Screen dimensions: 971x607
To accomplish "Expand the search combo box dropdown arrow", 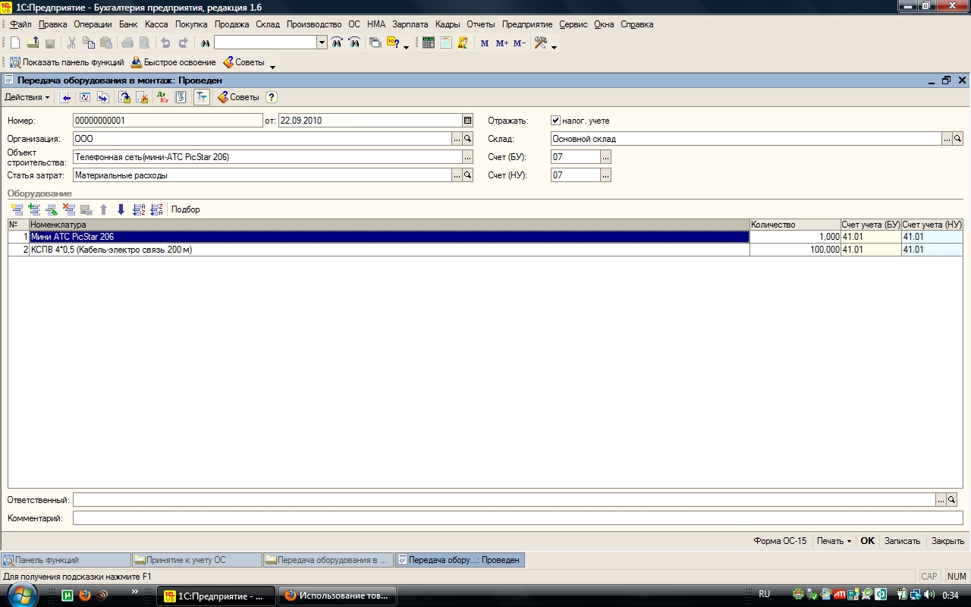I will (x=322, y=43).
